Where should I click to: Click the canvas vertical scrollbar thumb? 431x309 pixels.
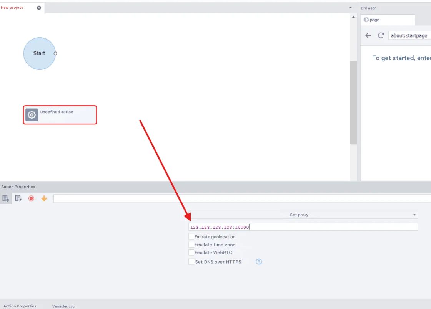click(x=353, y=102)
